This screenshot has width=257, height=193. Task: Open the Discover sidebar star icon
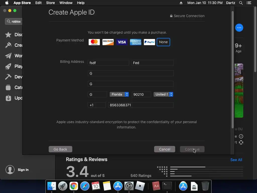[x=8, y=35]
